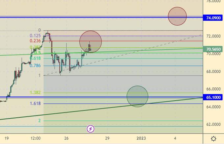Viewport: 224px width, 144px height.
Task: Click the blue 74.0900 price label
Action: (x=213, y=19)
